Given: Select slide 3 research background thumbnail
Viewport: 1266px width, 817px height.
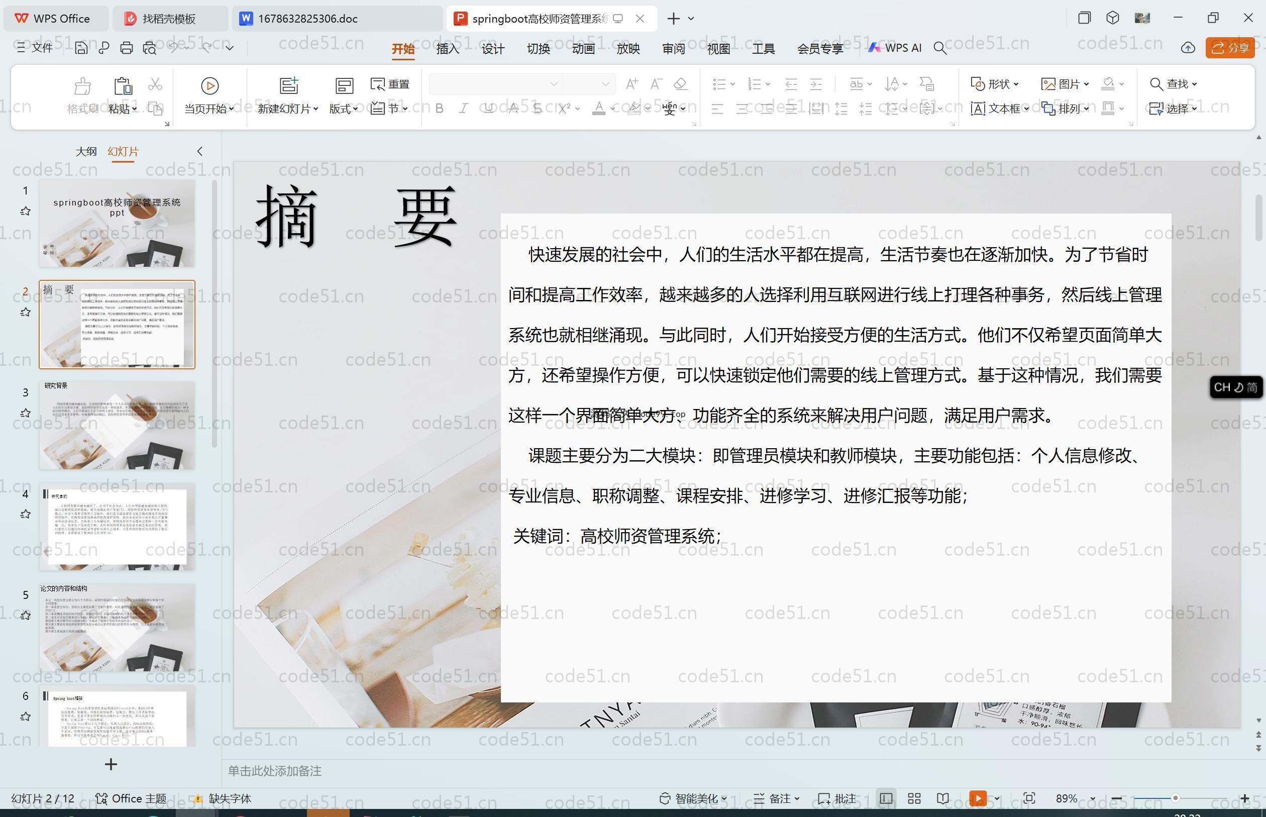Looking at the screenshot, I should pyautogui.click(x=117, y=426).
